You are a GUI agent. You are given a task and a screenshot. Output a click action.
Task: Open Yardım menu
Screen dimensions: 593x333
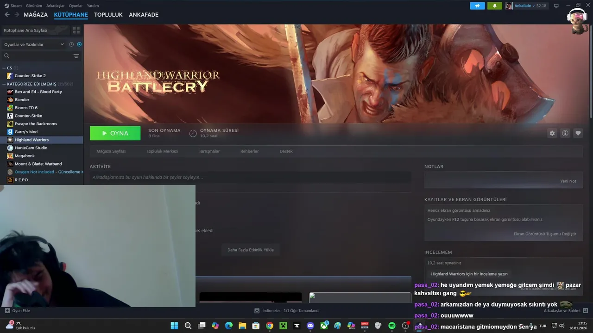[x=93, y=6]
